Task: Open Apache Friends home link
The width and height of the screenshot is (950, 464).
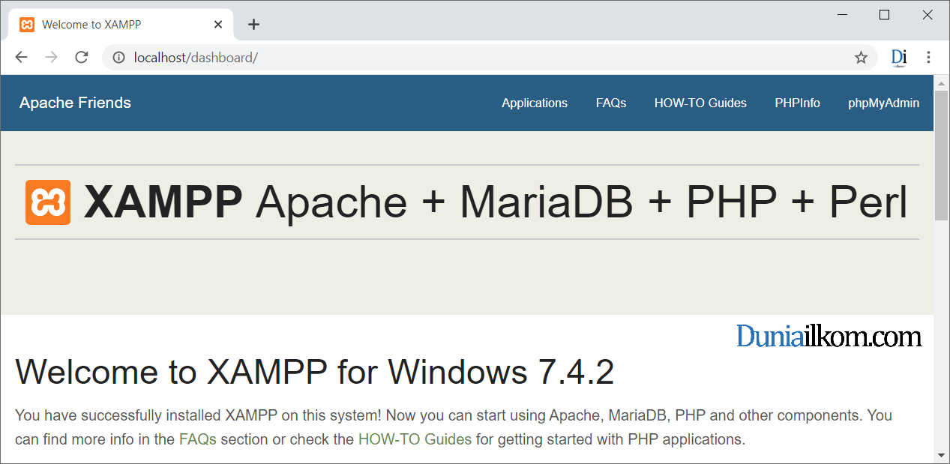Action: 75,103
